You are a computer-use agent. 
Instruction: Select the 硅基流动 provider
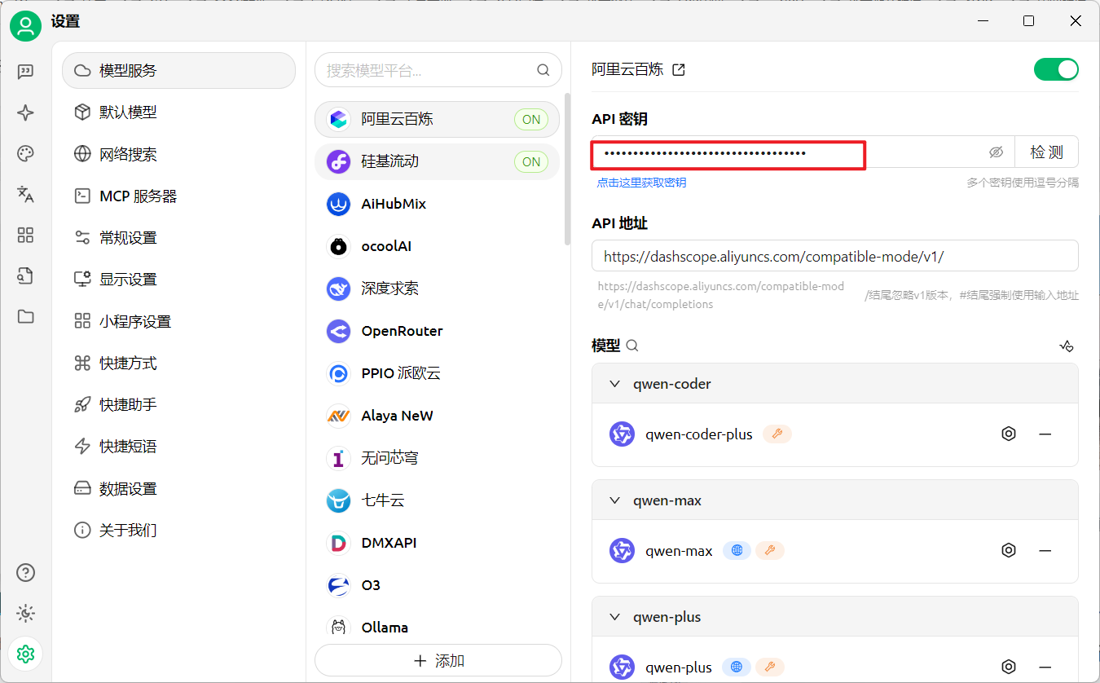[x=437, y=161]
